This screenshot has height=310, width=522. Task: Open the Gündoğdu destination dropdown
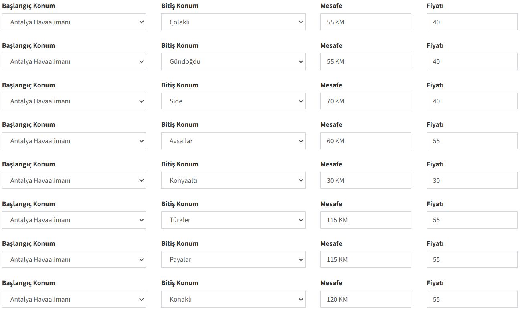pyautogui.click(x=233, y=62)
